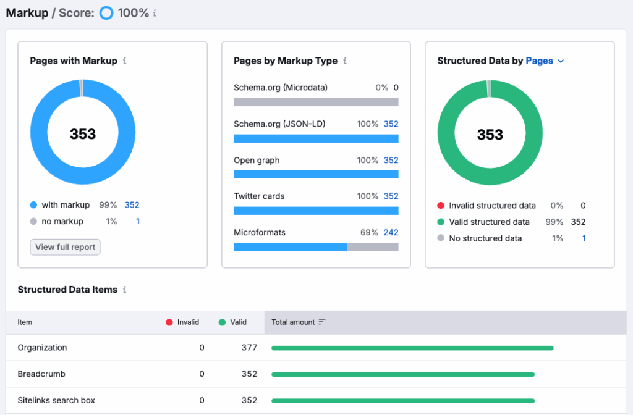The image size is (633, 415).
Task: Select the Breadcrumb row label
Action: pos(41,374)
